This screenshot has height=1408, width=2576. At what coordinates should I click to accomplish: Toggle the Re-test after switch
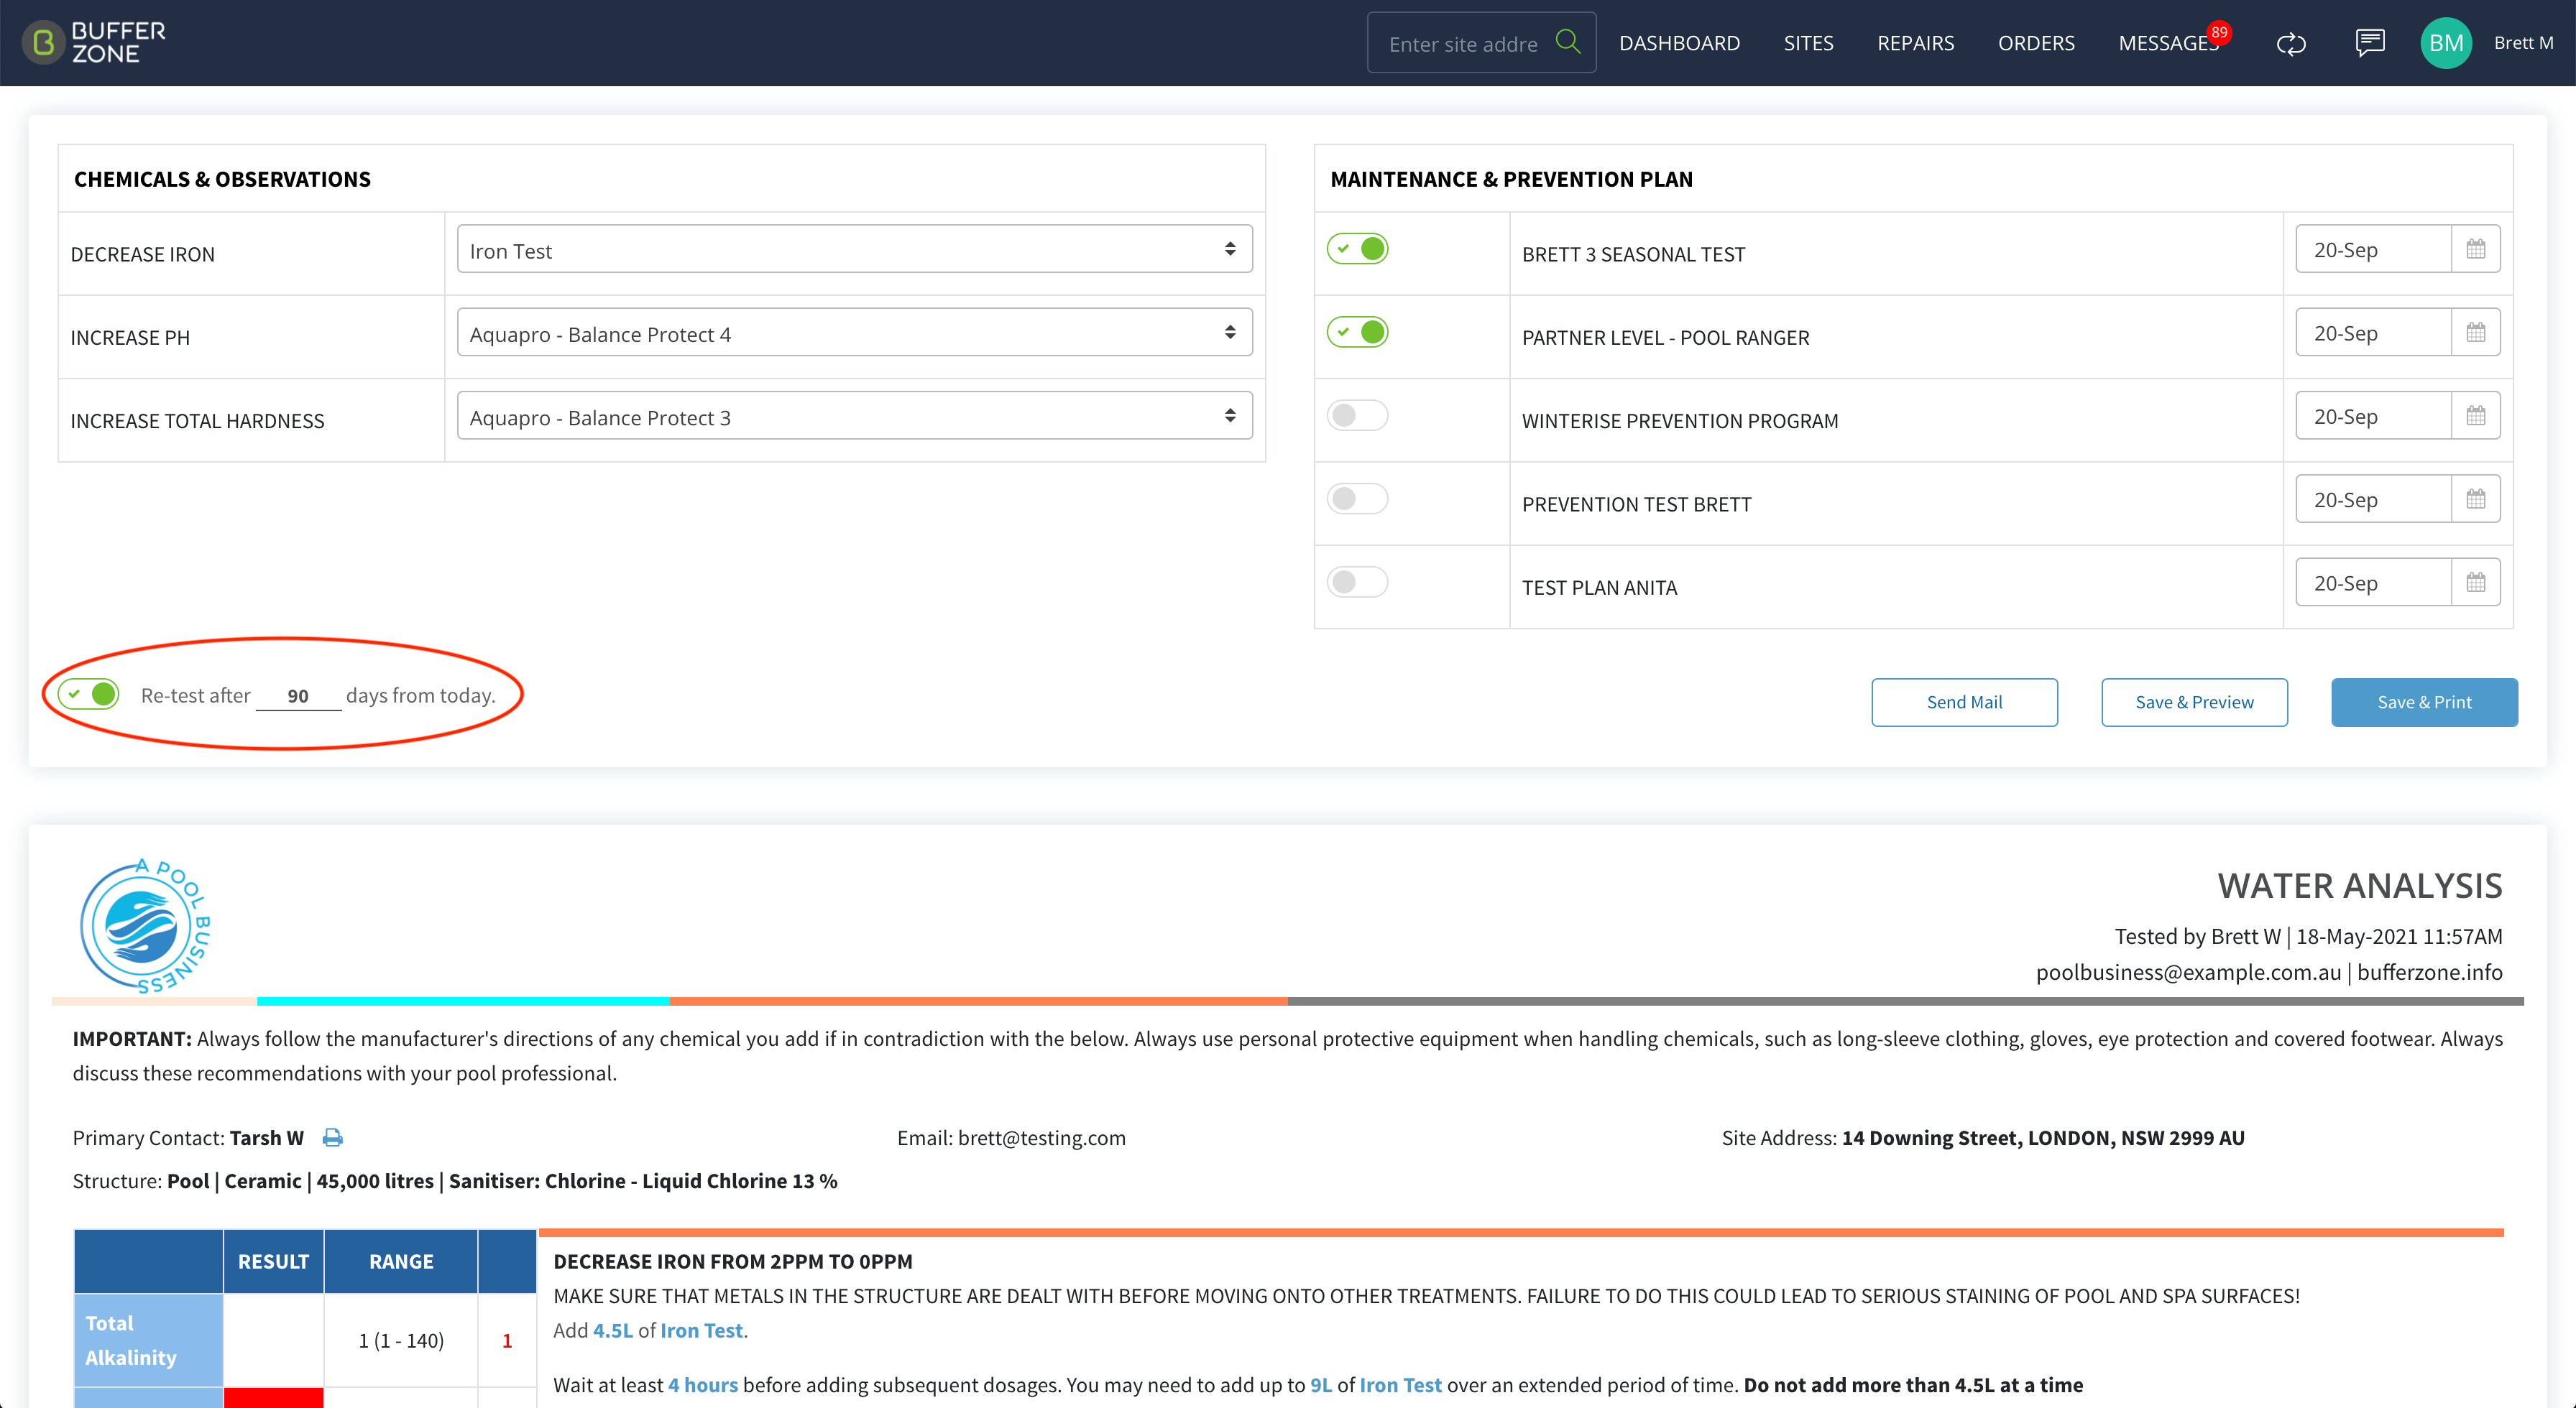click(x=88, y=693)
